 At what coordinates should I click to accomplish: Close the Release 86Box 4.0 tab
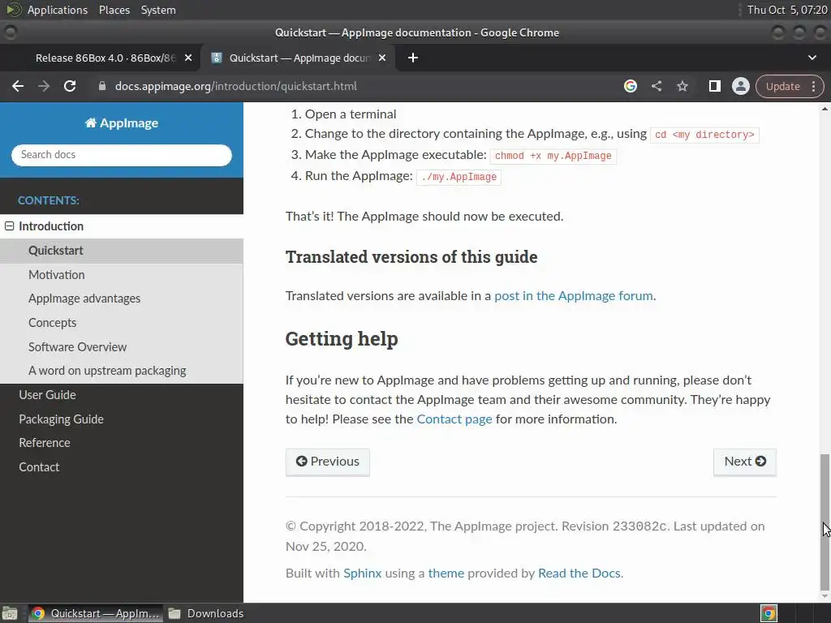pos(188,58)
